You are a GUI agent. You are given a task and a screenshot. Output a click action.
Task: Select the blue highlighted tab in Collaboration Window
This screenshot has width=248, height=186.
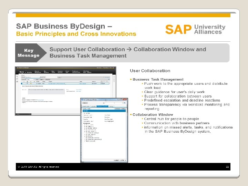[x=103, y=106]
